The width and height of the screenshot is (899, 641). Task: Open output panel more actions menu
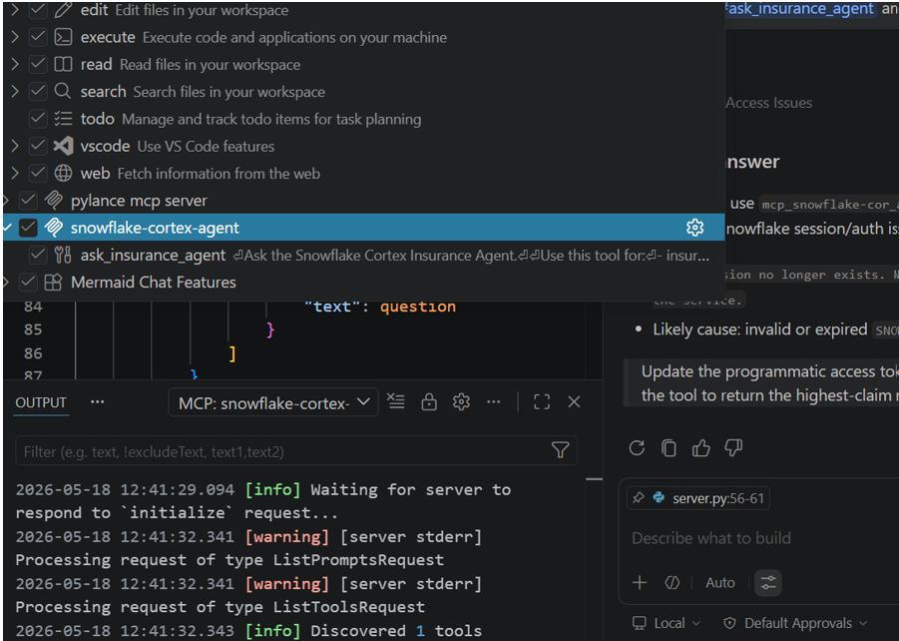(x=494, y=402)
